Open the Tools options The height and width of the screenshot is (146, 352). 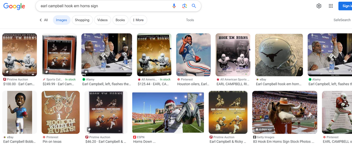click(x=190, y=20)
